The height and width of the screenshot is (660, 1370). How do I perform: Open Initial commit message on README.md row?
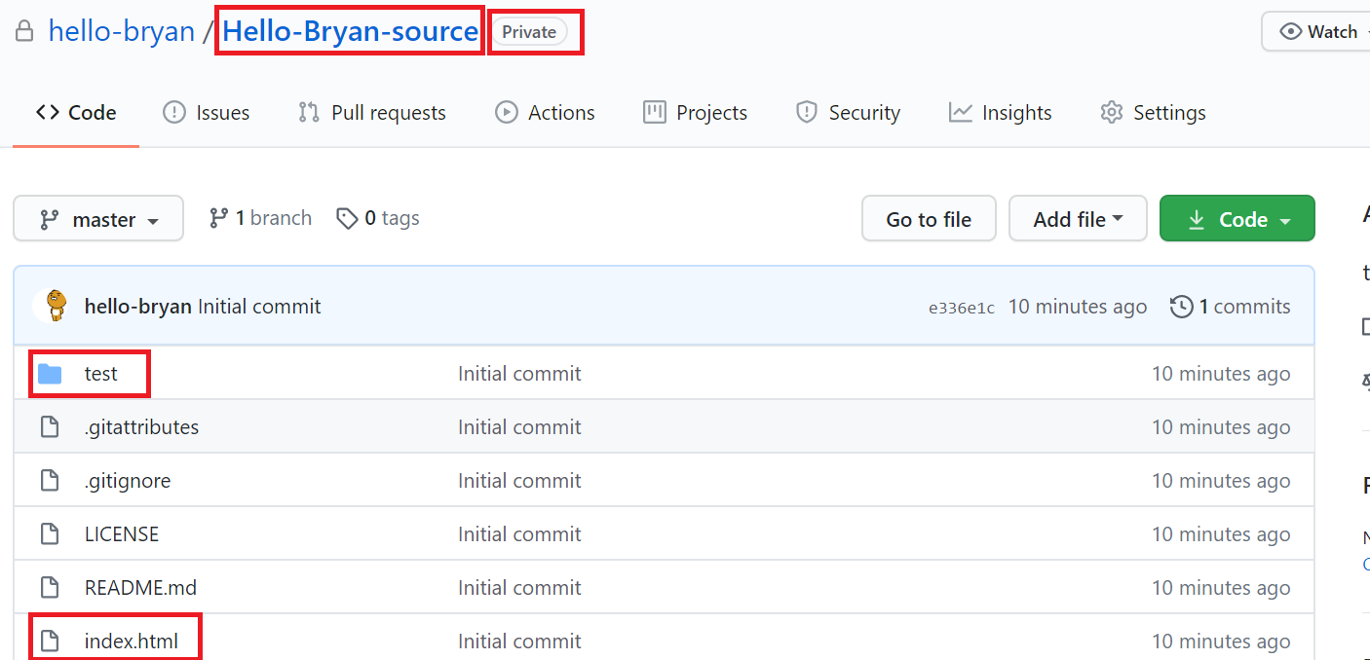point(519,588)
